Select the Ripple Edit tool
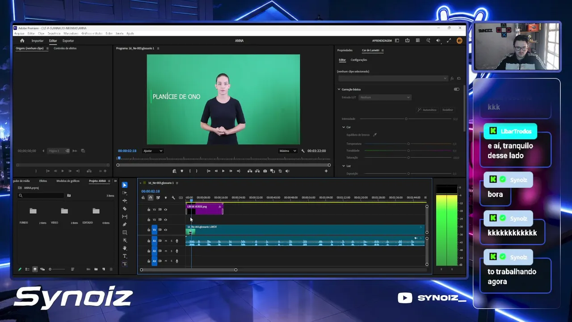This screenshot has width=572, height=322. 125,201
